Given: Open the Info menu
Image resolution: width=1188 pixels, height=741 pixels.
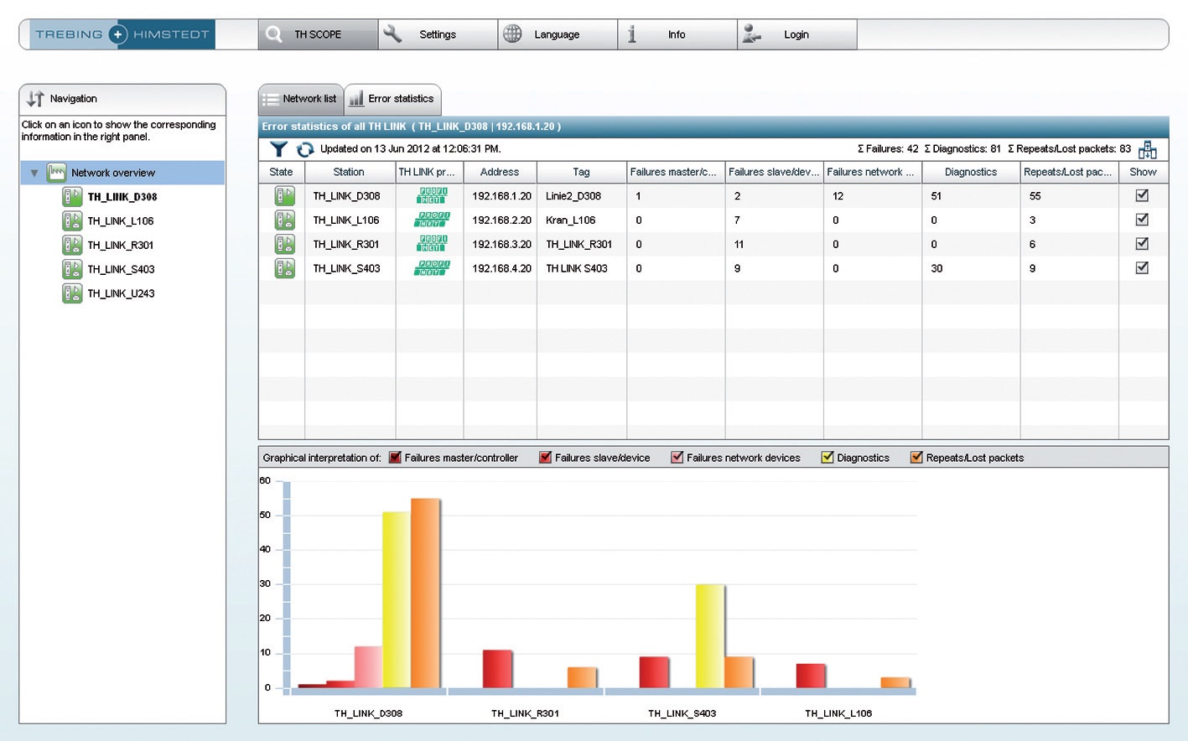Looking at the screenshot, I should pos(677,34).
